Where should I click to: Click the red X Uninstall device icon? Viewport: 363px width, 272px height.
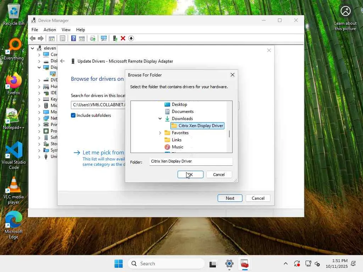pyautogui.click(x=123, y=38)
